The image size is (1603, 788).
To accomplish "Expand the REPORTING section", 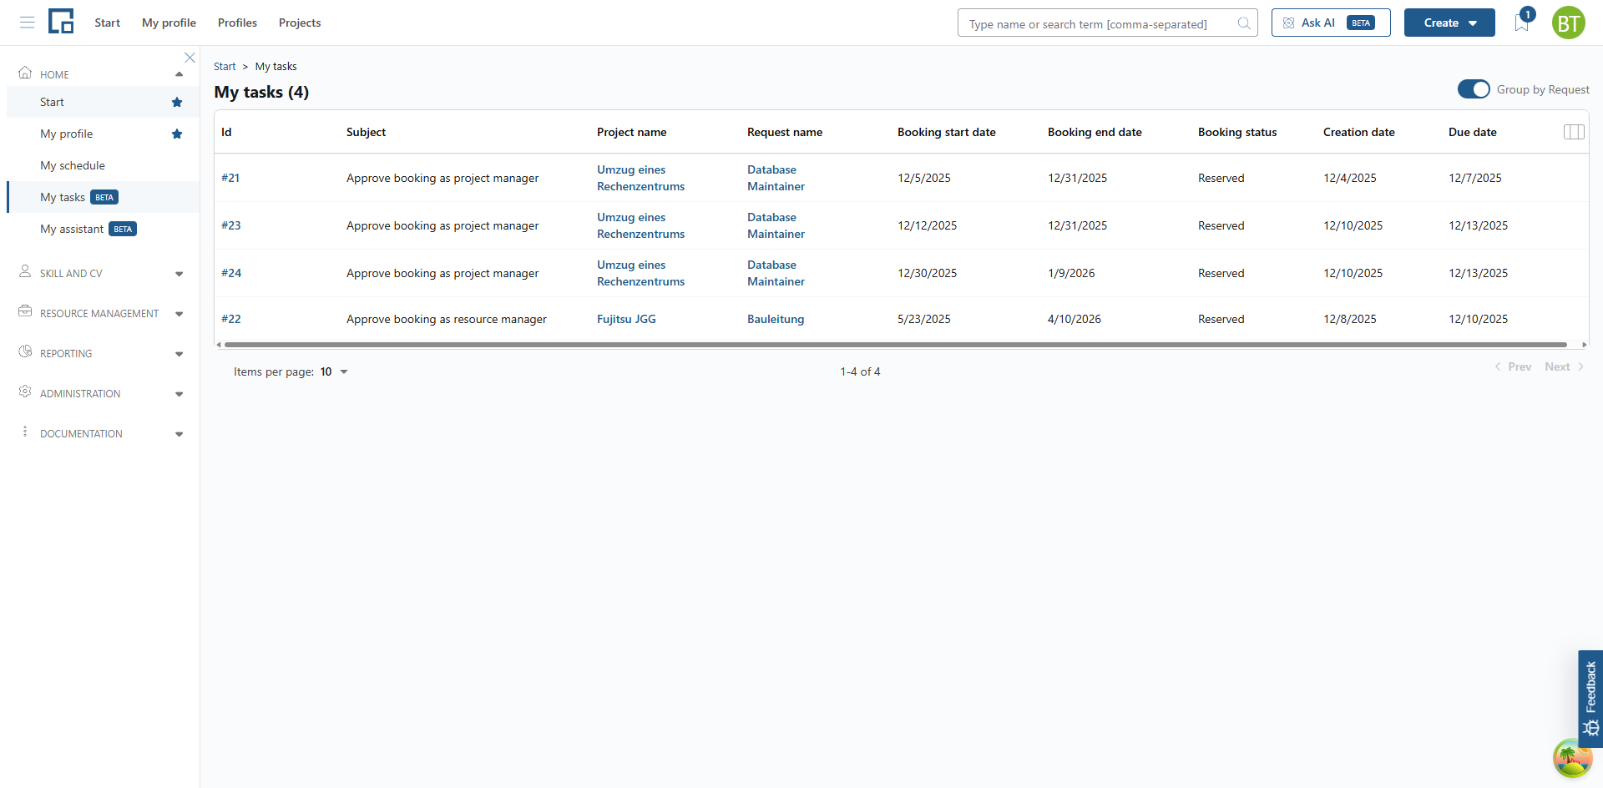I will [179, 354].
